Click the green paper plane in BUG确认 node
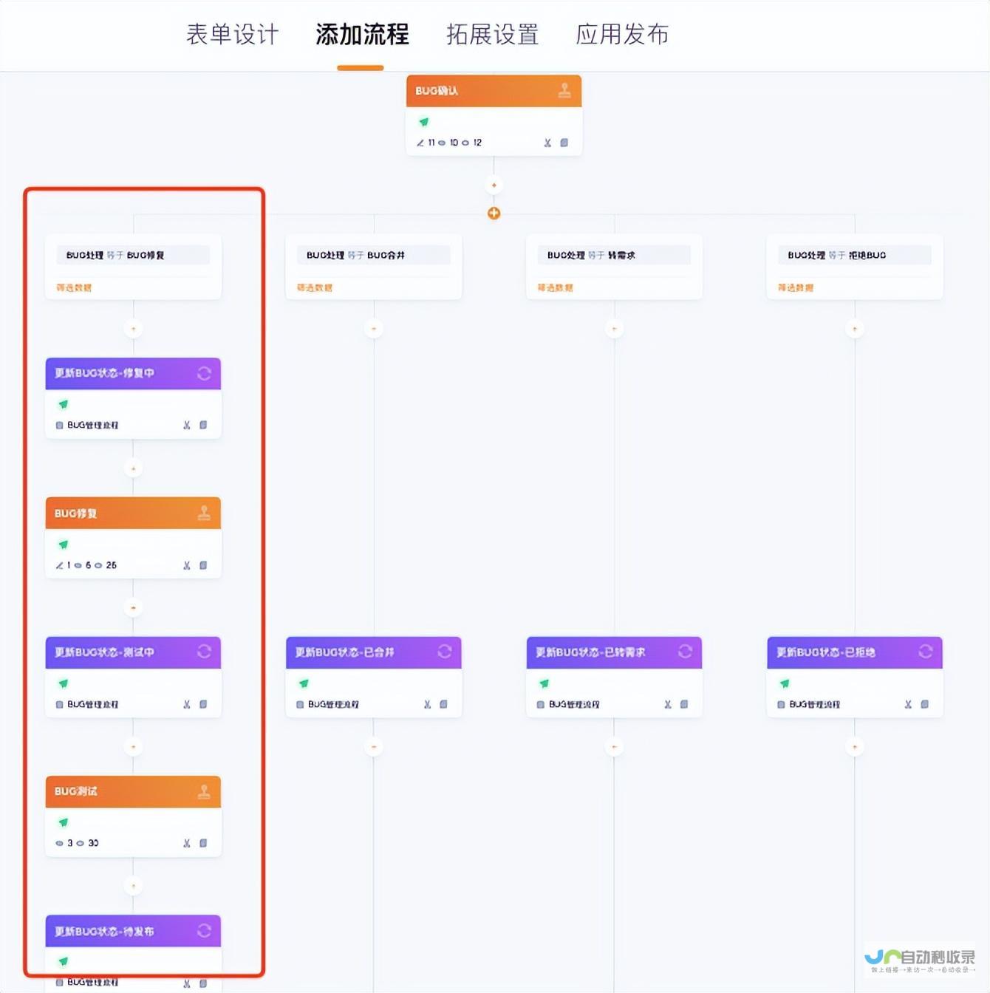Image resolution: width=990 pixels, height=993 pixels. [x=424, y=122]
